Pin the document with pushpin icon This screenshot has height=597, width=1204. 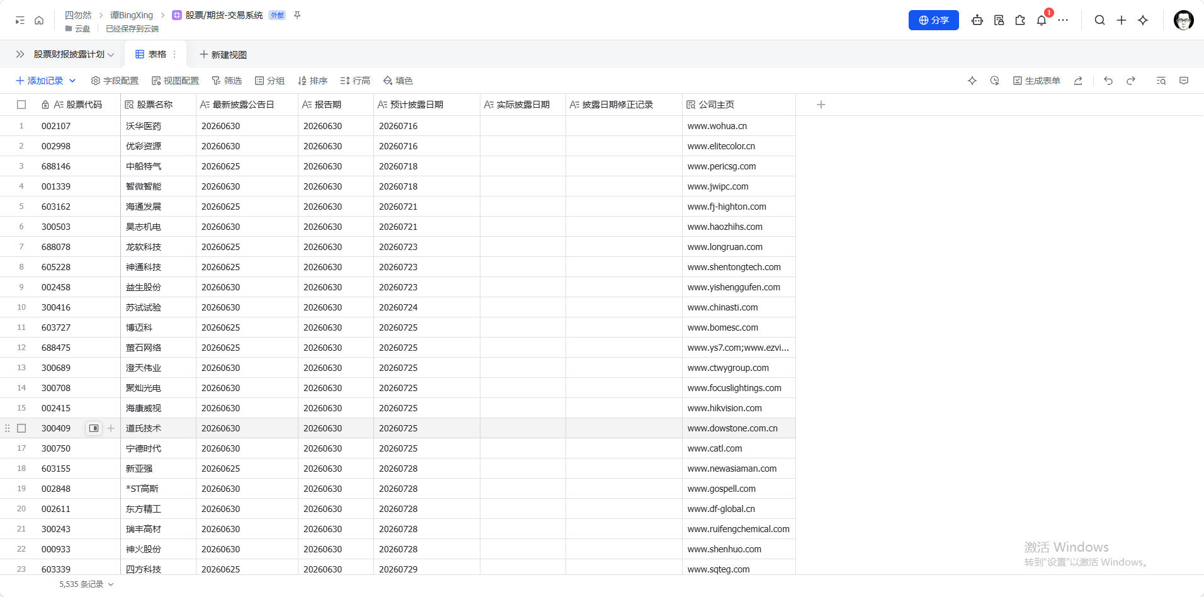point(297,15)
